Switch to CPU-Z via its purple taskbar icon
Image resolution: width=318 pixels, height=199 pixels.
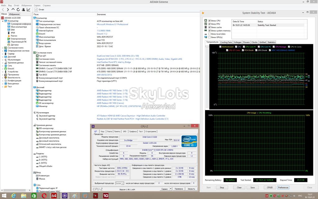tap(65, 196)
